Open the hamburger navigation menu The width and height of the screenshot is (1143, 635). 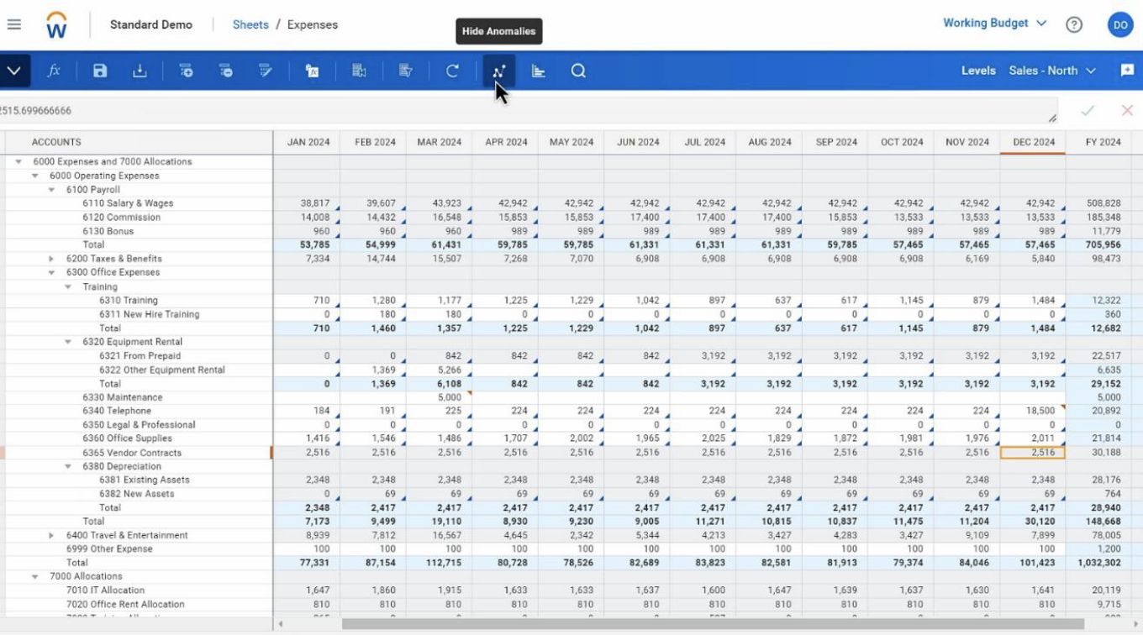click(14, 24)
